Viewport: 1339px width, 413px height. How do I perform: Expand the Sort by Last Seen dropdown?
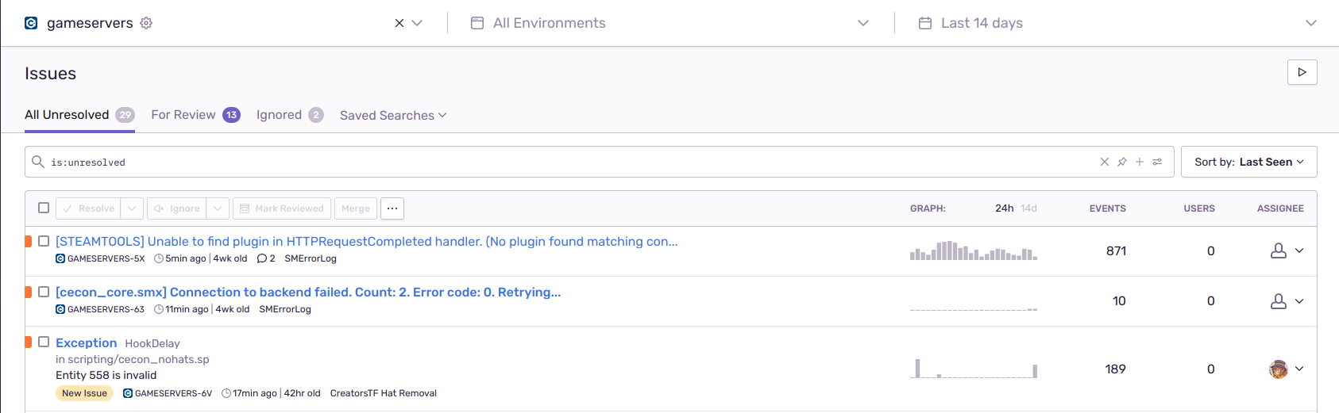click(1248, 162)
